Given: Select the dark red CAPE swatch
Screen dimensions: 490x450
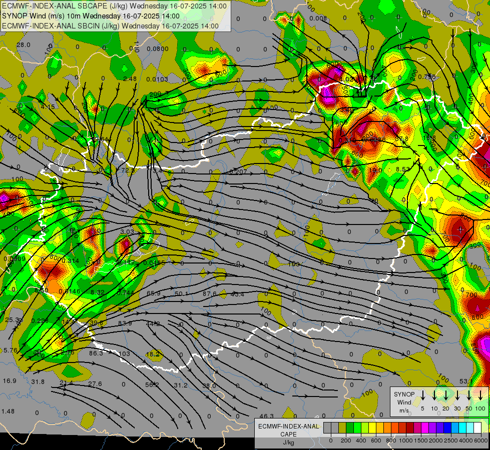Looking at the screenshot, I should coord(410,427).
